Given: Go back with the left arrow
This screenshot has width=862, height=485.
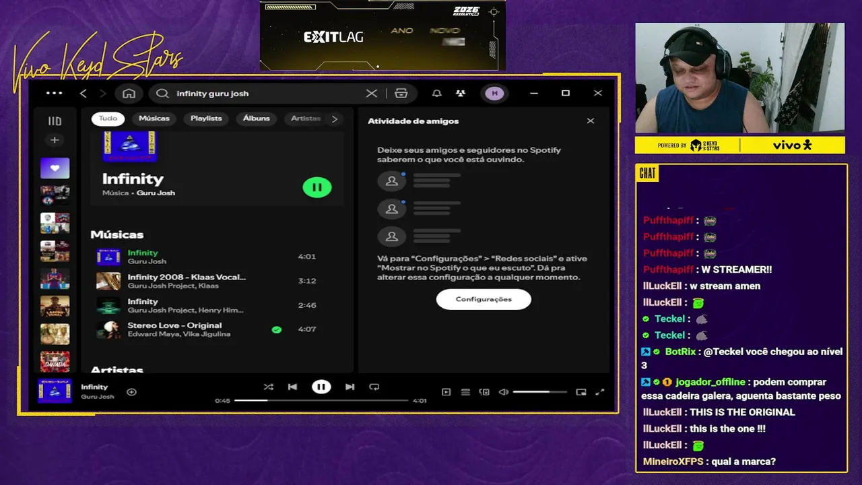Looking at the screenshot, I should (x=83, y=94).
